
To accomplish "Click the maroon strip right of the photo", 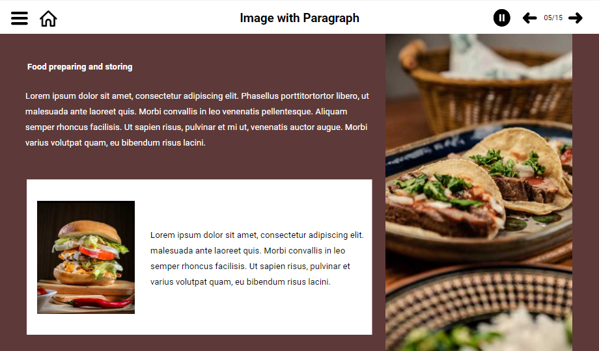I will pos(585,192).
